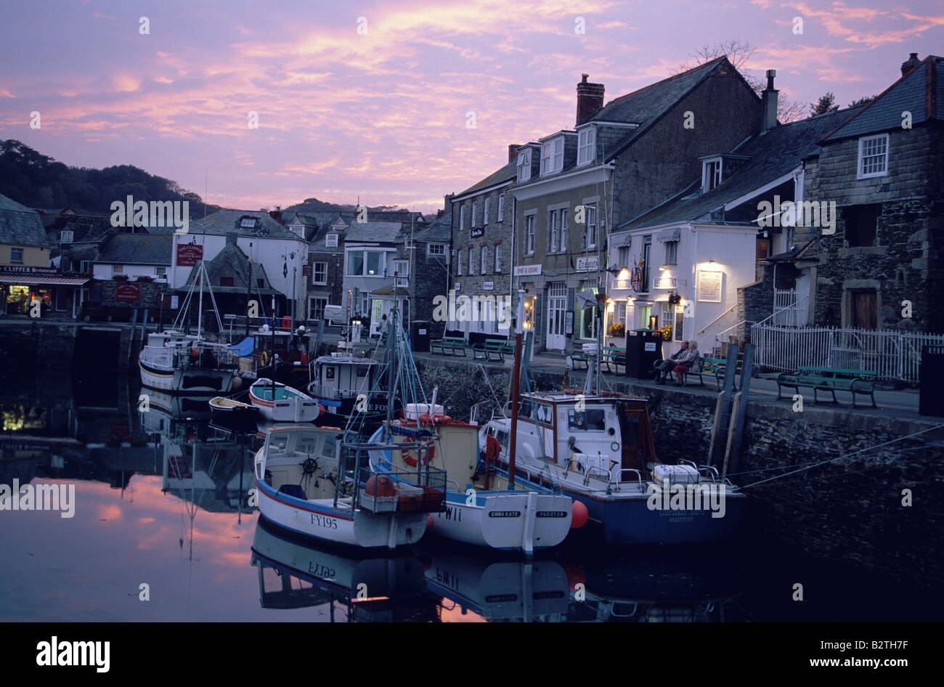Click the EMMA KATE name on the boat stern
This screenshot has height=687, width=944.
tap(504, 513)
